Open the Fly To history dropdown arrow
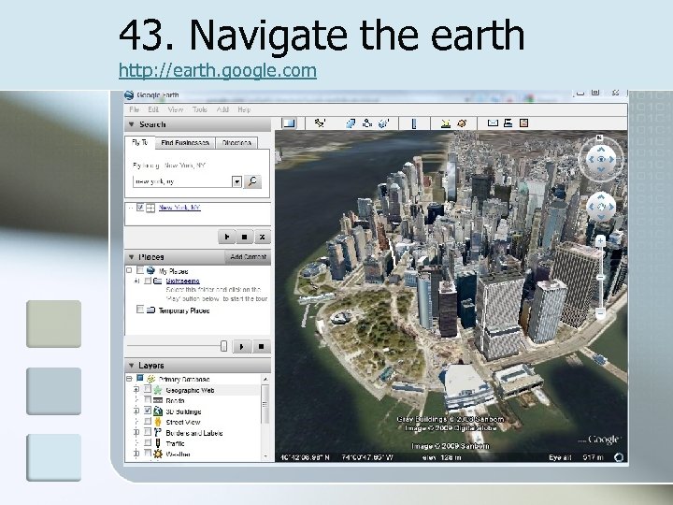 coord(236,181)
